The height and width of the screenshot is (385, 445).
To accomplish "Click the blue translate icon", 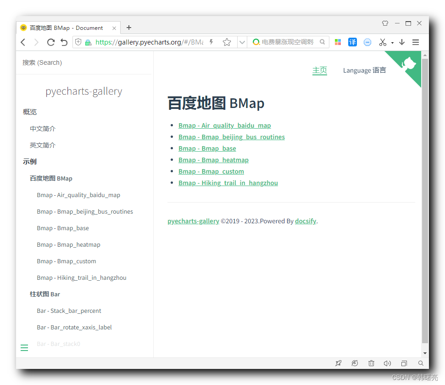I will [352, 42].
